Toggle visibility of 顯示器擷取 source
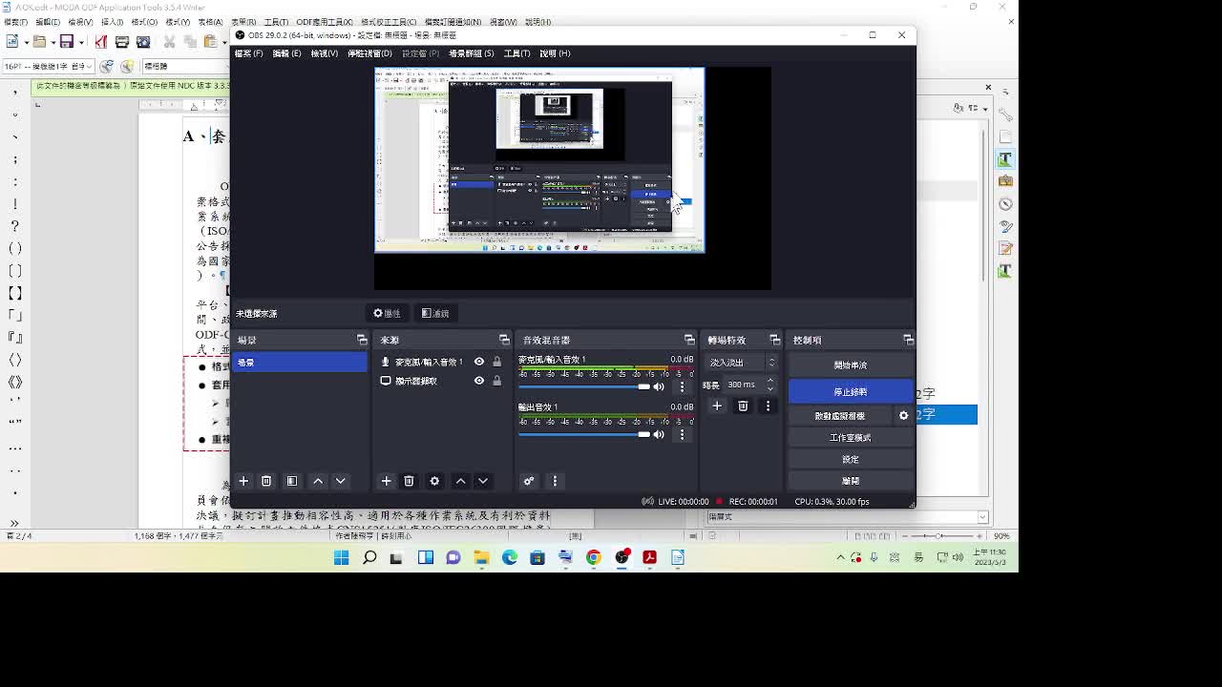Viewport: 1222px width, 687px height. point(479,381)
